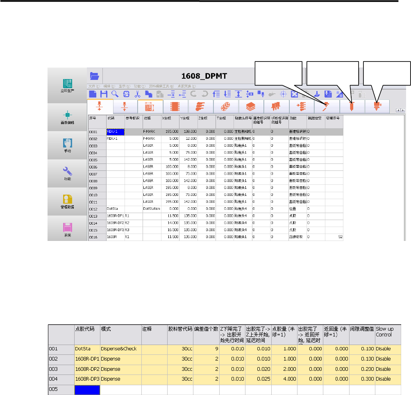This screenshot has height=395, width=411.
Task: Click the 0.300 gap adjustment cell
Action: 362,379
